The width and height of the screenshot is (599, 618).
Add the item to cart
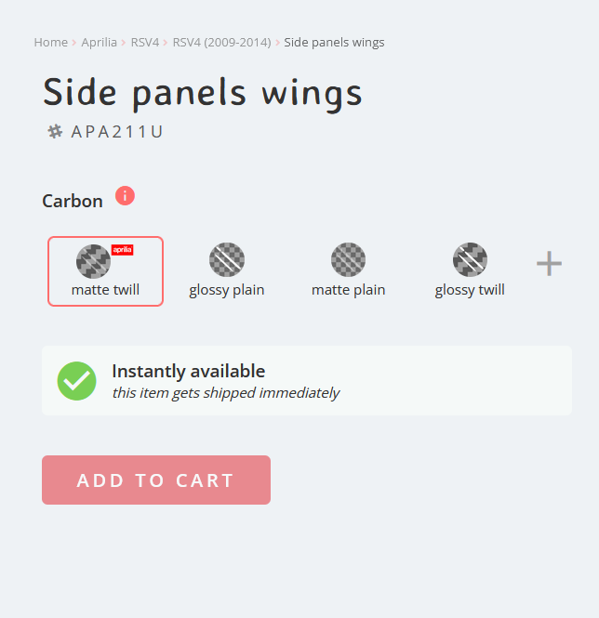click(156, 480)
